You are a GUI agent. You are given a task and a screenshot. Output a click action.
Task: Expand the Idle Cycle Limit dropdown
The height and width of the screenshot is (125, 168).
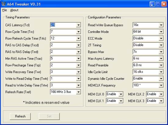(161, 72)
